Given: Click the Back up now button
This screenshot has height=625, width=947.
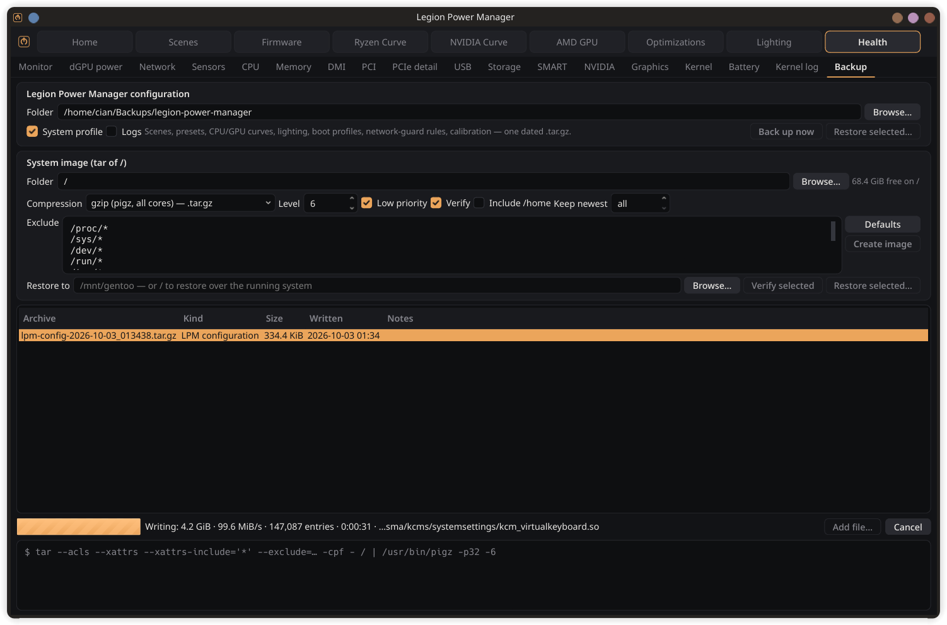Looking at the screenshot, I should (x=786, y=132).
